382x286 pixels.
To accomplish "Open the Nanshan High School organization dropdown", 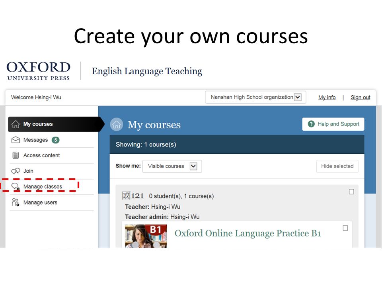I will (255, 97).
